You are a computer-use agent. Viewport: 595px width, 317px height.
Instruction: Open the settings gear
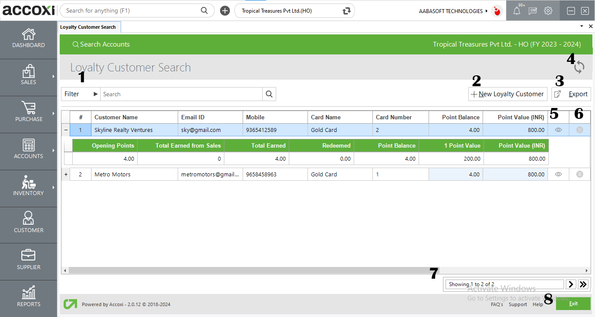[548, 10]
